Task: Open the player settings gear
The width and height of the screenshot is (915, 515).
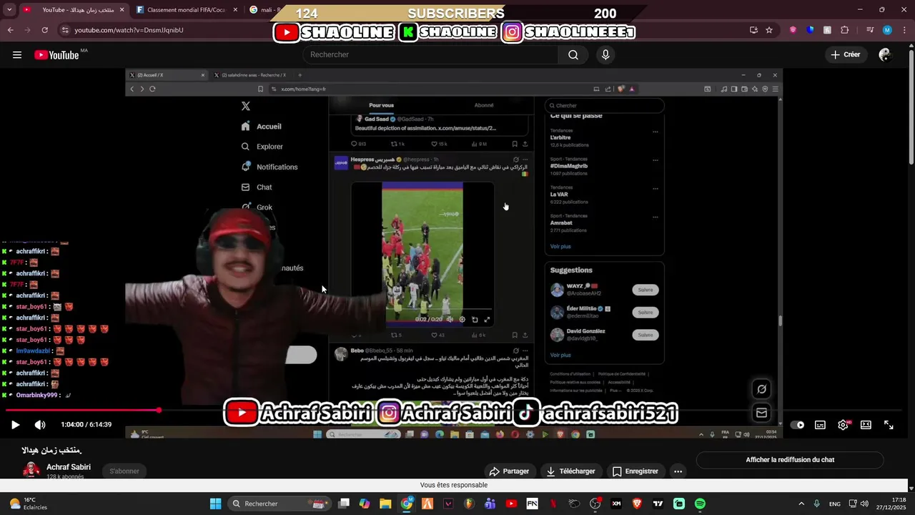Action: pos(844,425)
